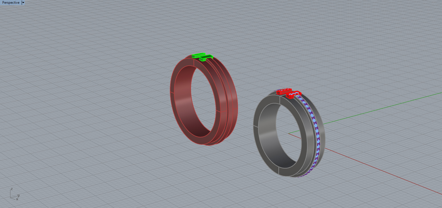This screenshot has width=442, height=208.
Task: Select the green clasp on the red ring
Action: [202, 56]
